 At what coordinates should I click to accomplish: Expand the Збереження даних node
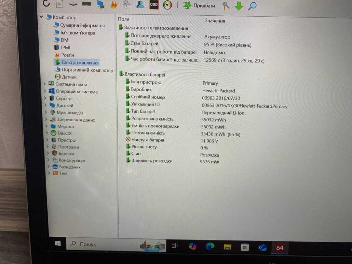pyautogui.click(x=46, y=119)
